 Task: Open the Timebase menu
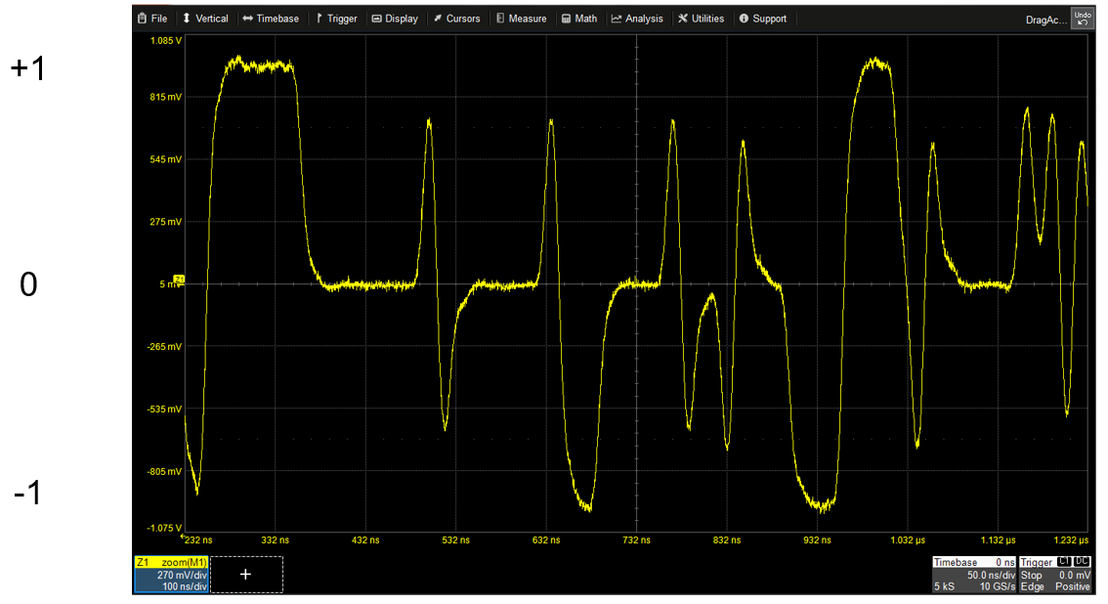tap(271, 19)
